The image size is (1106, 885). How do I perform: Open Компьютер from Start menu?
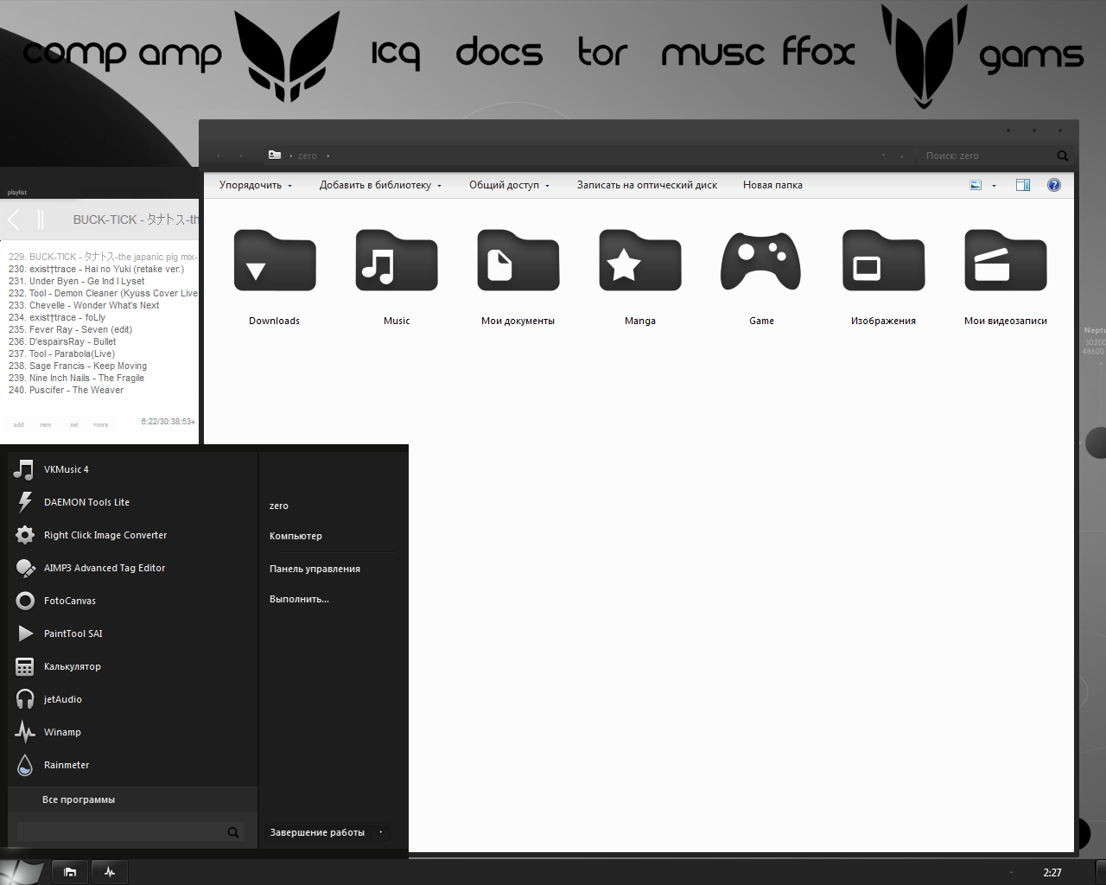pyautogui.click(x=296, y=536)
